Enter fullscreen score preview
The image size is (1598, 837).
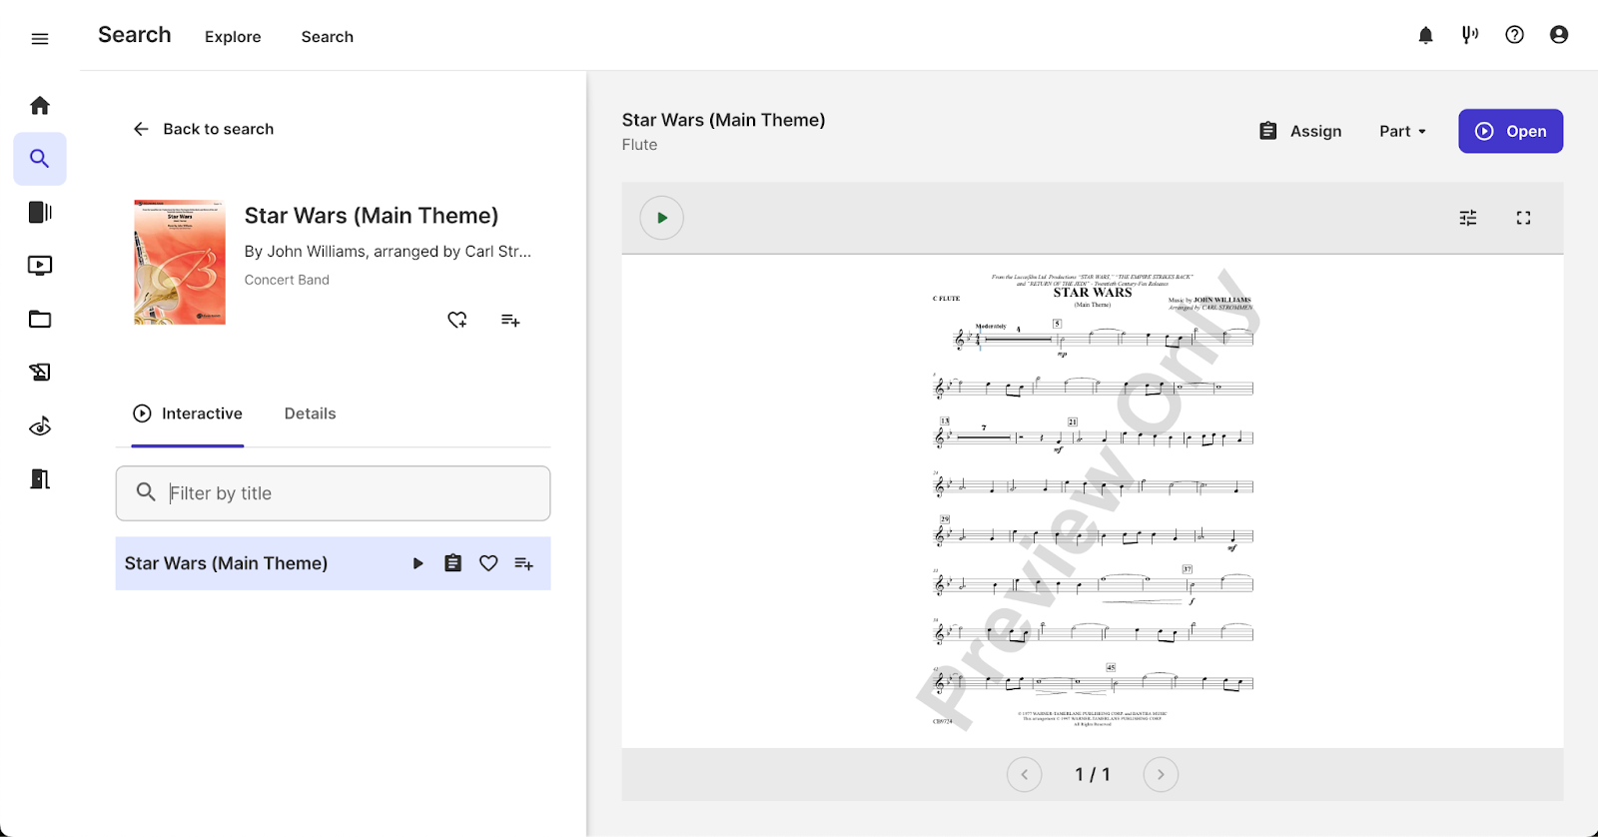click(1523, 218)
